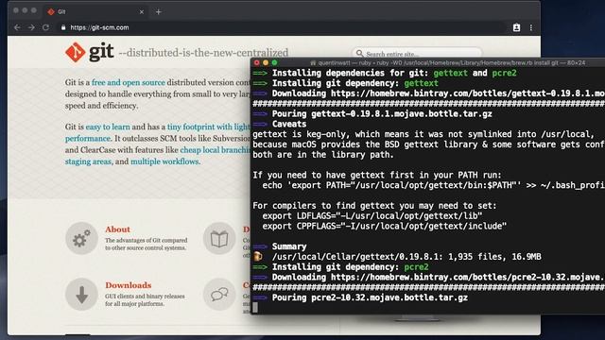Open the Downloads heading link

[129, 285]
